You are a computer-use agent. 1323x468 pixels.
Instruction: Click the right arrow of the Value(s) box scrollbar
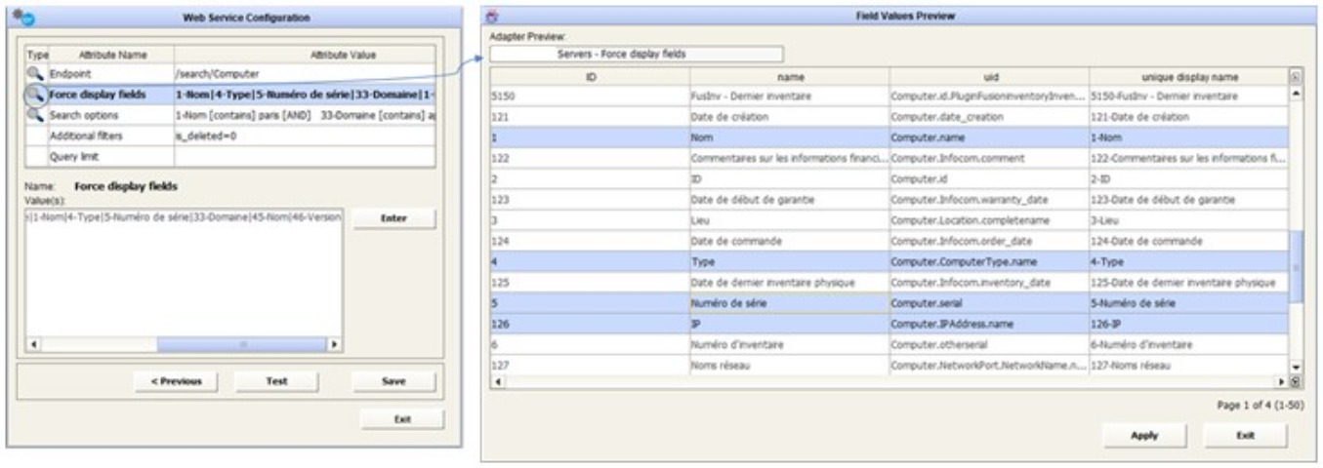tap(334, 345)
